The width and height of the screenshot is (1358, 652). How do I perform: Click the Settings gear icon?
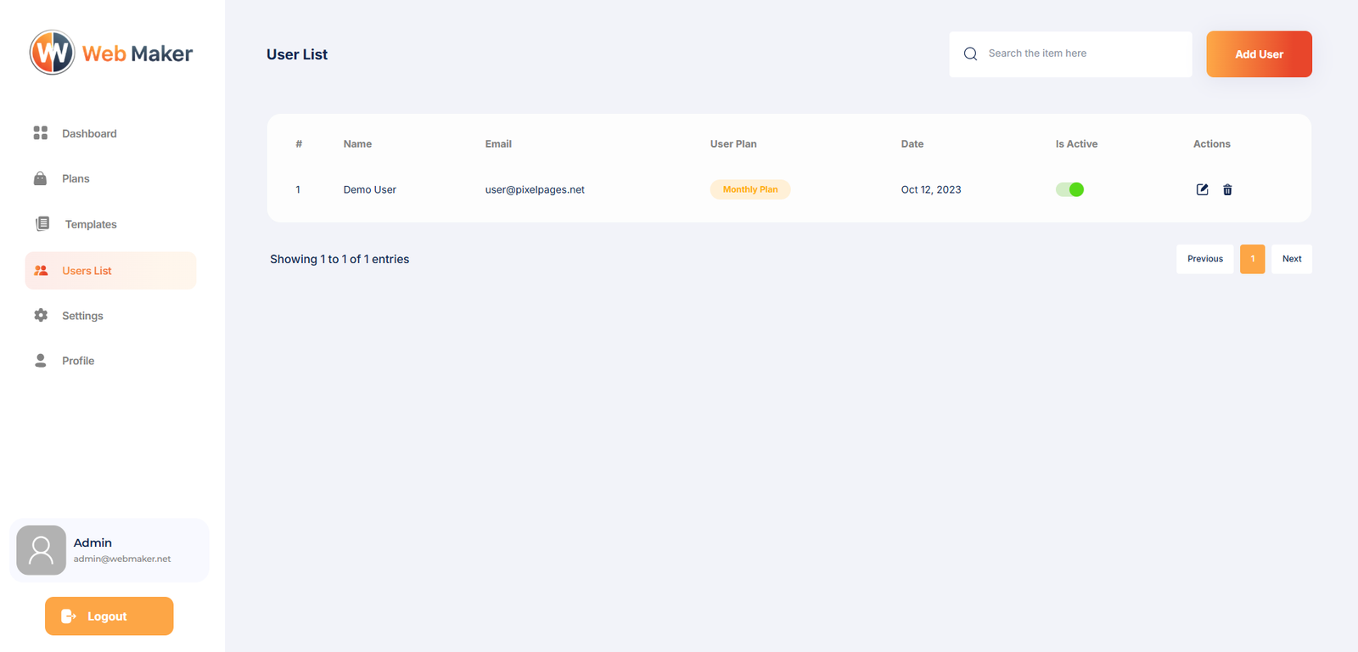pyautogui.click(x=40, y=316)
